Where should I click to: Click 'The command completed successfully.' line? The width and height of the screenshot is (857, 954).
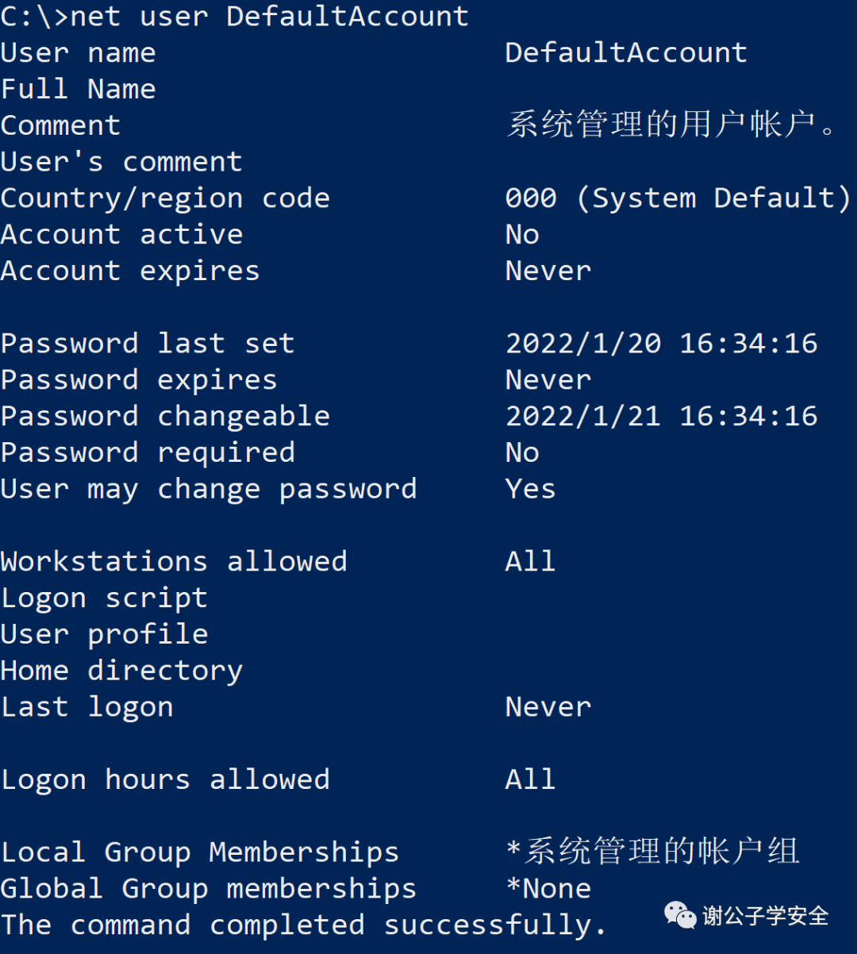coord(304,925)
